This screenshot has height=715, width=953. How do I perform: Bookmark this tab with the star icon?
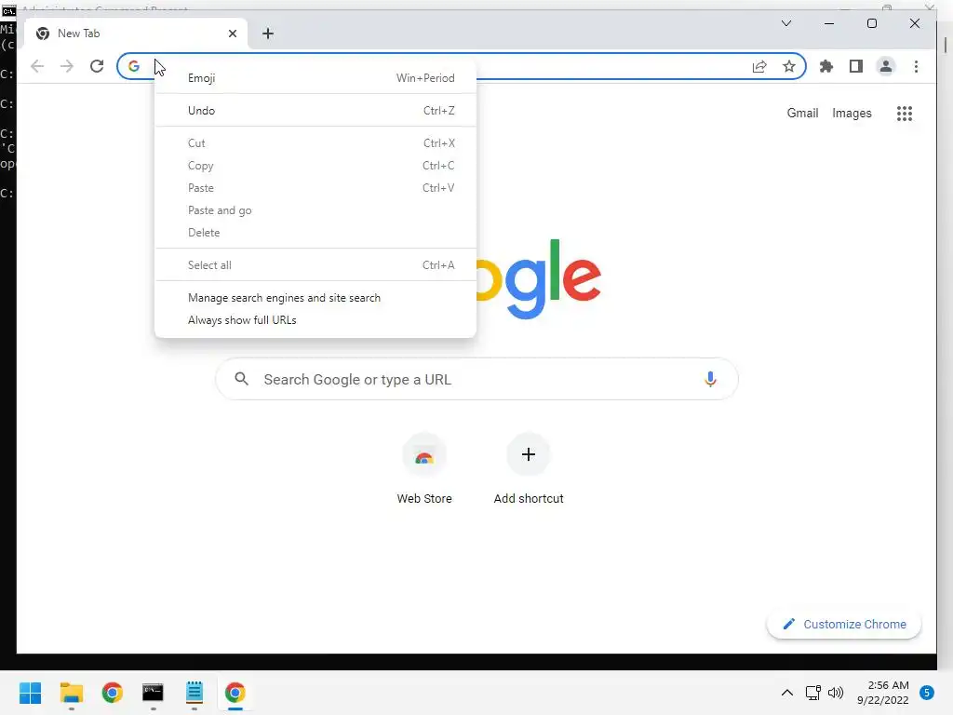[x=789, y=66]
